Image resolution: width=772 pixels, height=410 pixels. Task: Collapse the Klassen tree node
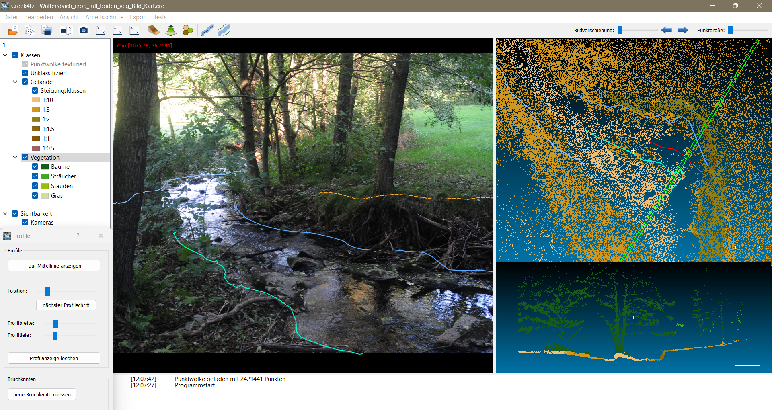pyautogui.click(x=5, y=55)
